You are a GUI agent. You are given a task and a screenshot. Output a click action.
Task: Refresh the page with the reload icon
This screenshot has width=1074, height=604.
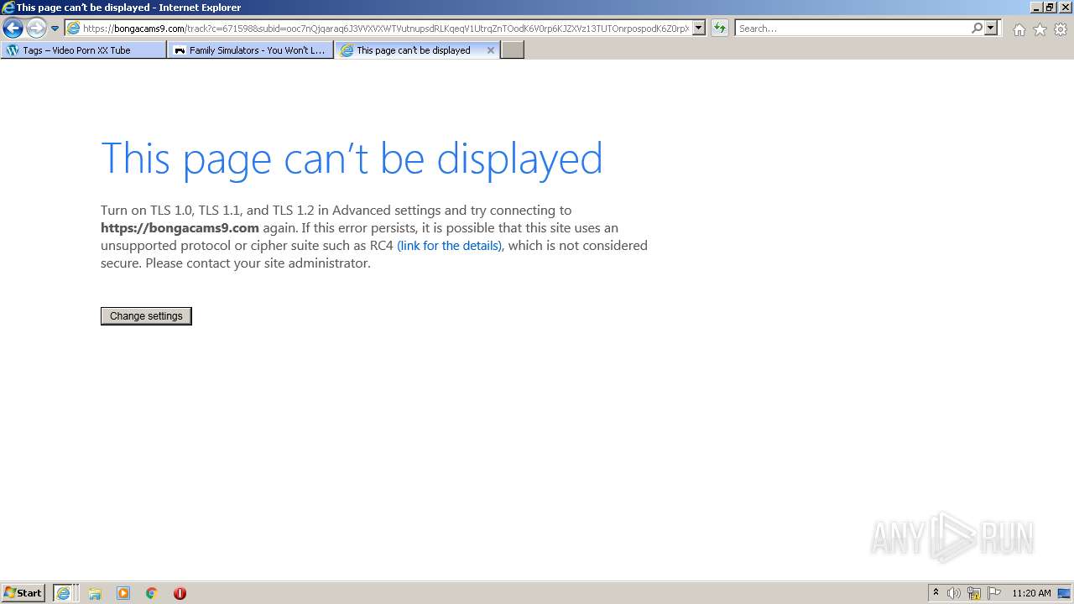click(x=720, y=29)
